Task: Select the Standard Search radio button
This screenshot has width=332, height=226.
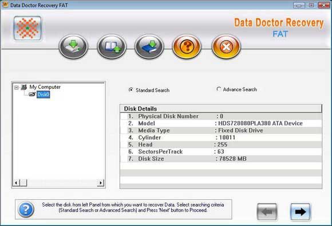Action: [131, 90]
